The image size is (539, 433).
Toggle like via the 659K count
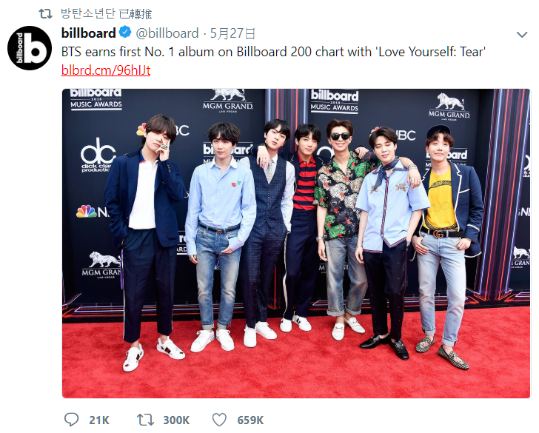(x=251, y=420)
